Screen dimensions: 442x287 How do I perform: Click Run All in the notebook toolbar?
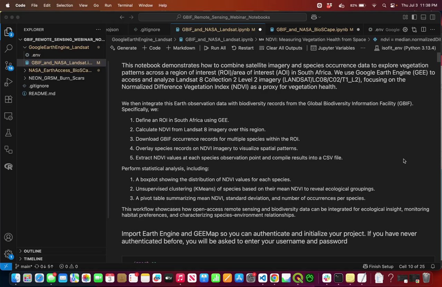[x=215, y=48]
